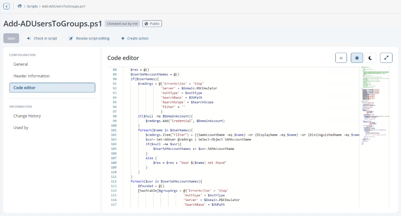
Task: Click the $cmdArgs.Add("Credential") line
Action: pos(185,121)
